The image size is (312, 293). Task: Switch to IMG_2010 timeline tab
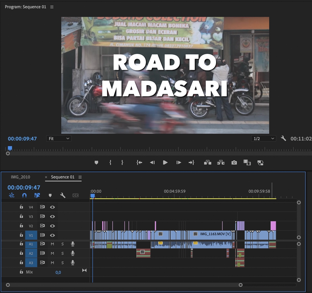click(20, 177)
